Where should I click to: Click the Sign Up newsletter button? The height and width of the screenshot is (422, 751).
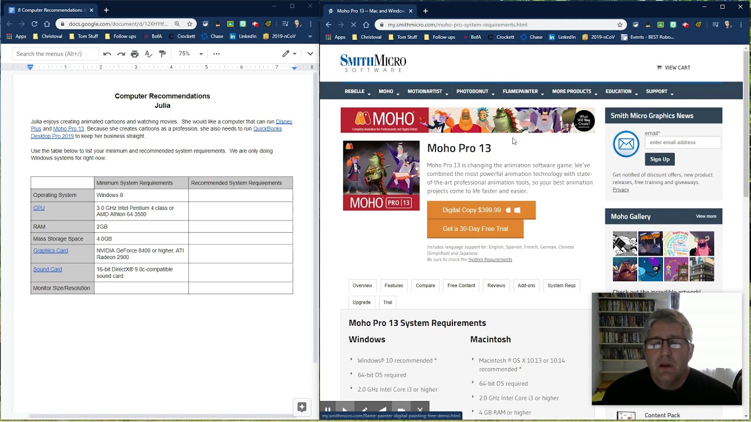click(x=659, y=159)
